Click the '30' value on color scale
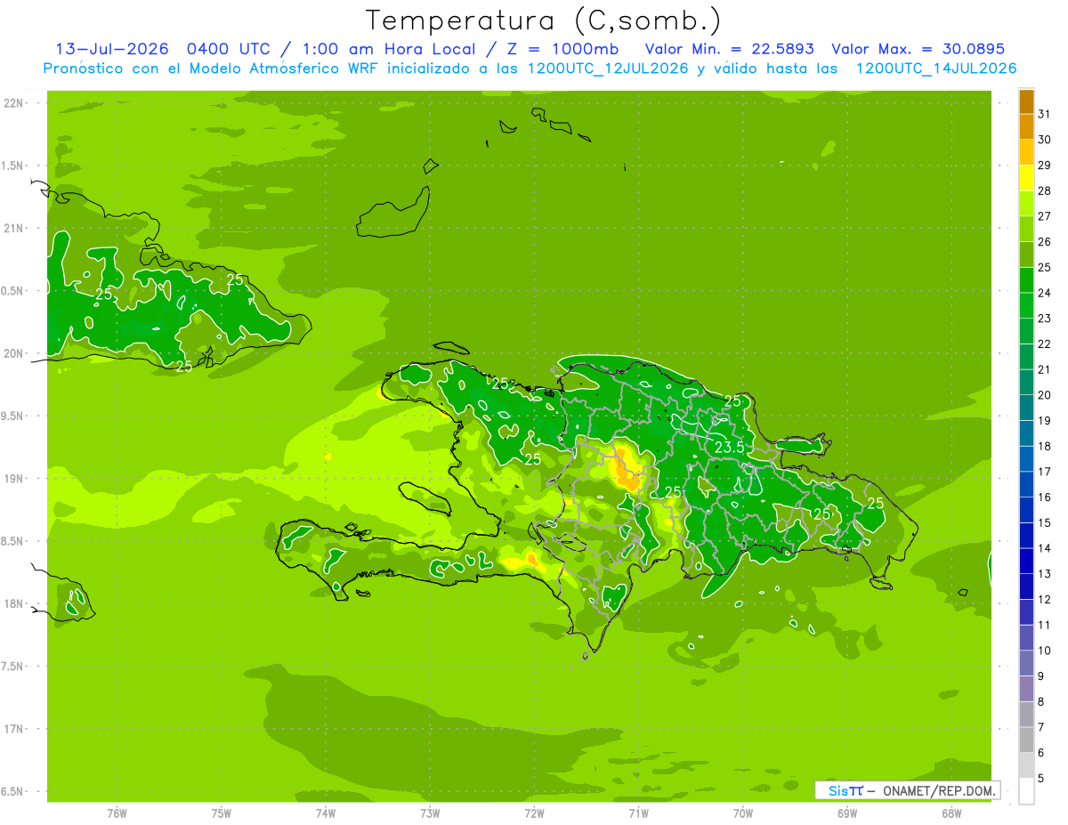The width and height of the screenshot is (1068, 825). (x=1044, y=140)
